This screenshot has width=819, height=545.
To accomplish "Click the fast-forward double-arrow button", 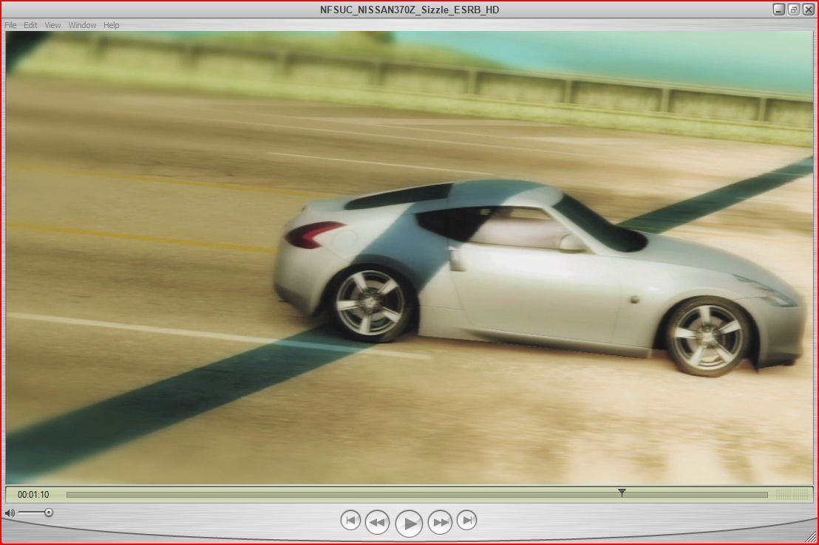I will [441, 522].
